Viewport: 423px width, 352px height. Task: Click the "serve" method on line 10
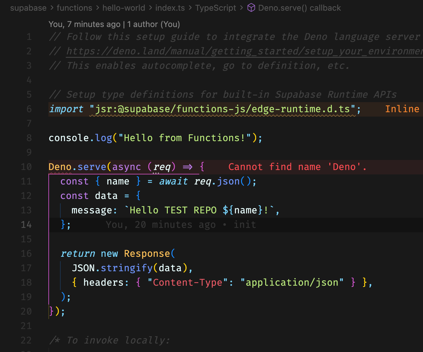(x=92, y=167)
